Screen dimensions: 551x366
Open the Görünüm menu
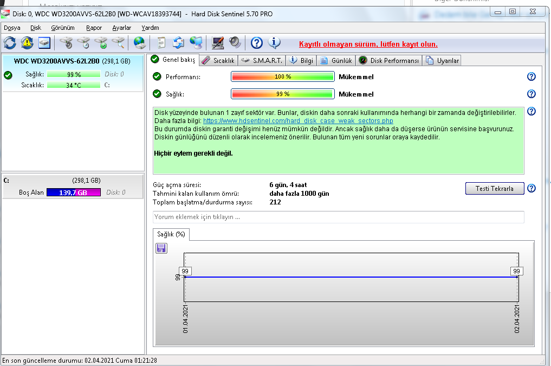[63, 28]
